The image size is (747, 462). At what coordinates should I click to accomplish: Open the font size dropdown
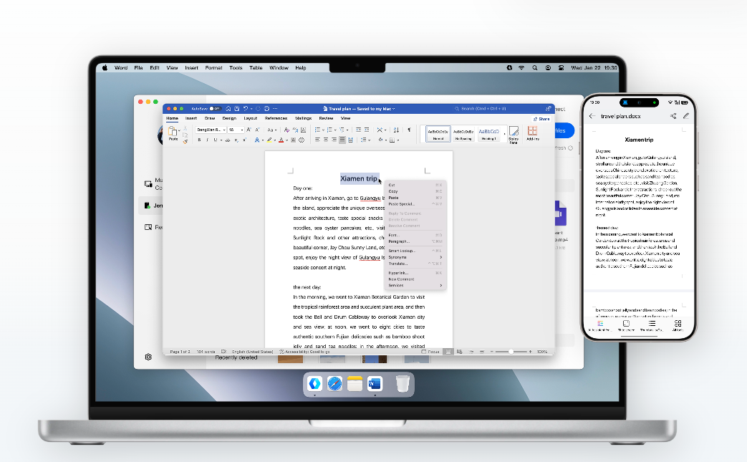235,130
